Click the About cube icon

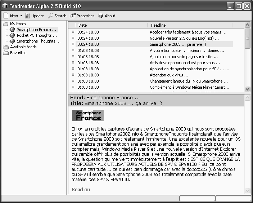pyautogui.click(x=101, y=16)
